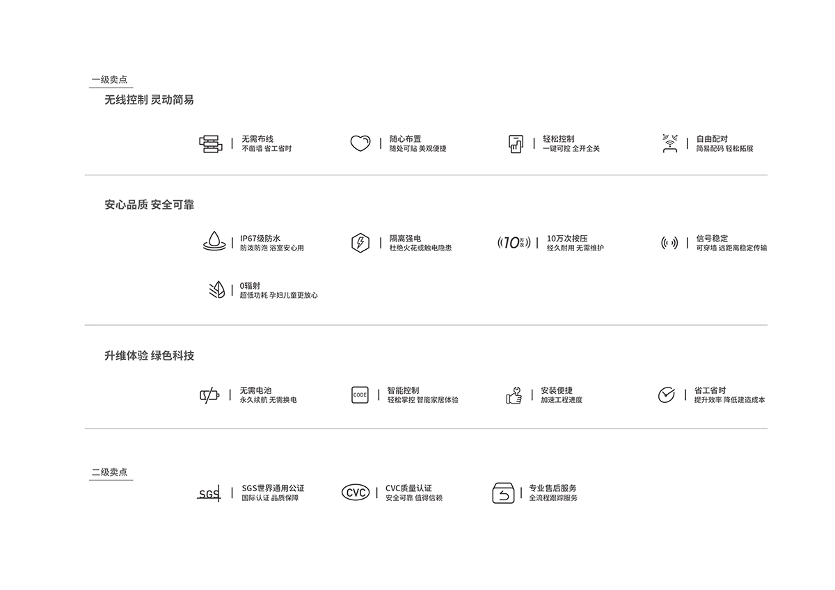Click the clock checkmark icon for 省工省时
835x590 pixels.
click(x=667, y=394)
